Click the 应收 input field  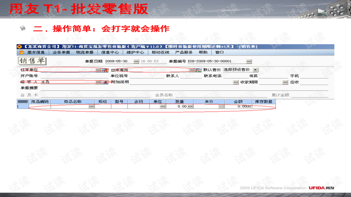pos(314,82)
